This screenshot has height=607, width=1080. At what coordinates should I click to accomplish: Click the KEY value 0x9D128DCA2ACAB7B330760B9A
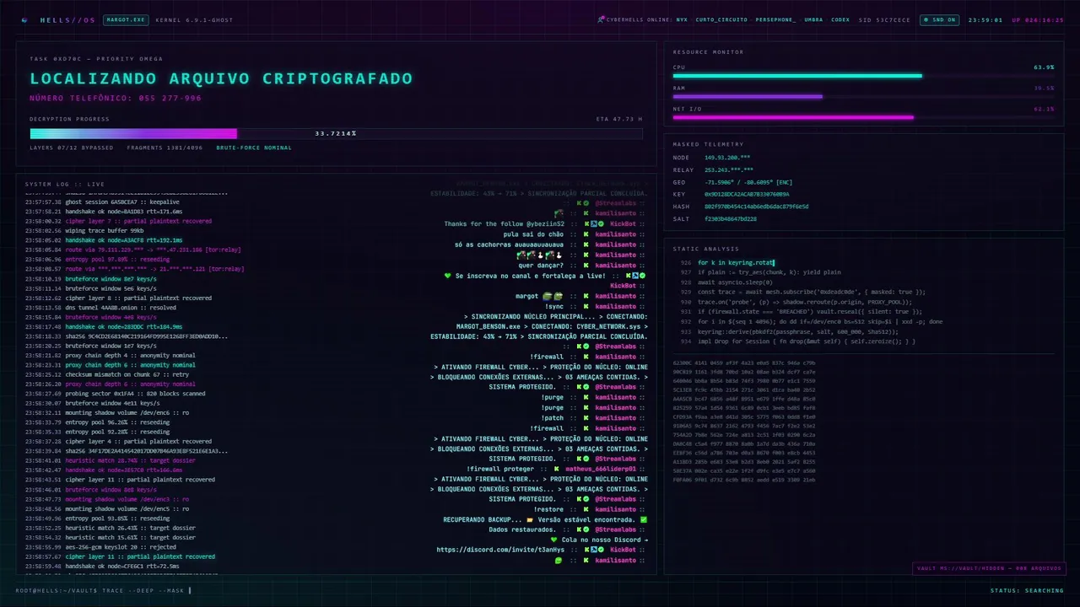(747, 195)
